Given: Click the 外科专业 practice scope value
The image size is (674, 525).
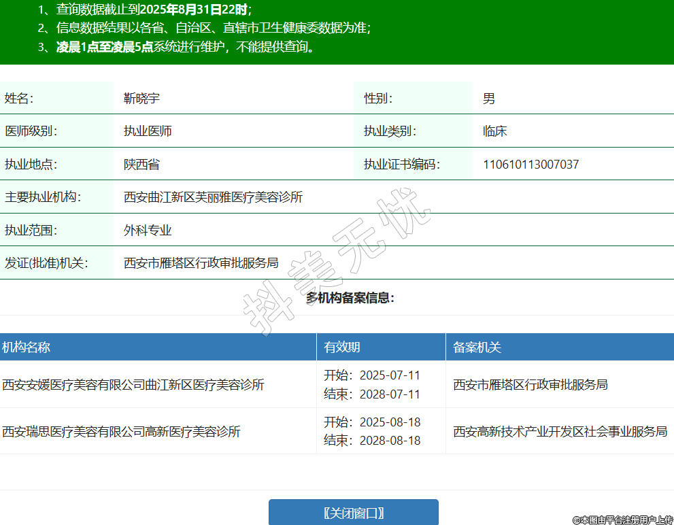Looking at the screenshot, I should (x=148, y=231).
